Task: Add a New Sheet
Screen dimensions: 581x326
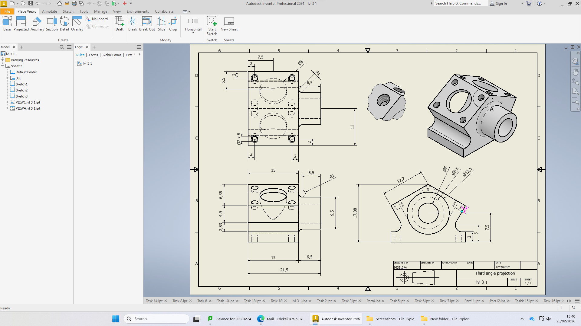Action: coord(229,24)
